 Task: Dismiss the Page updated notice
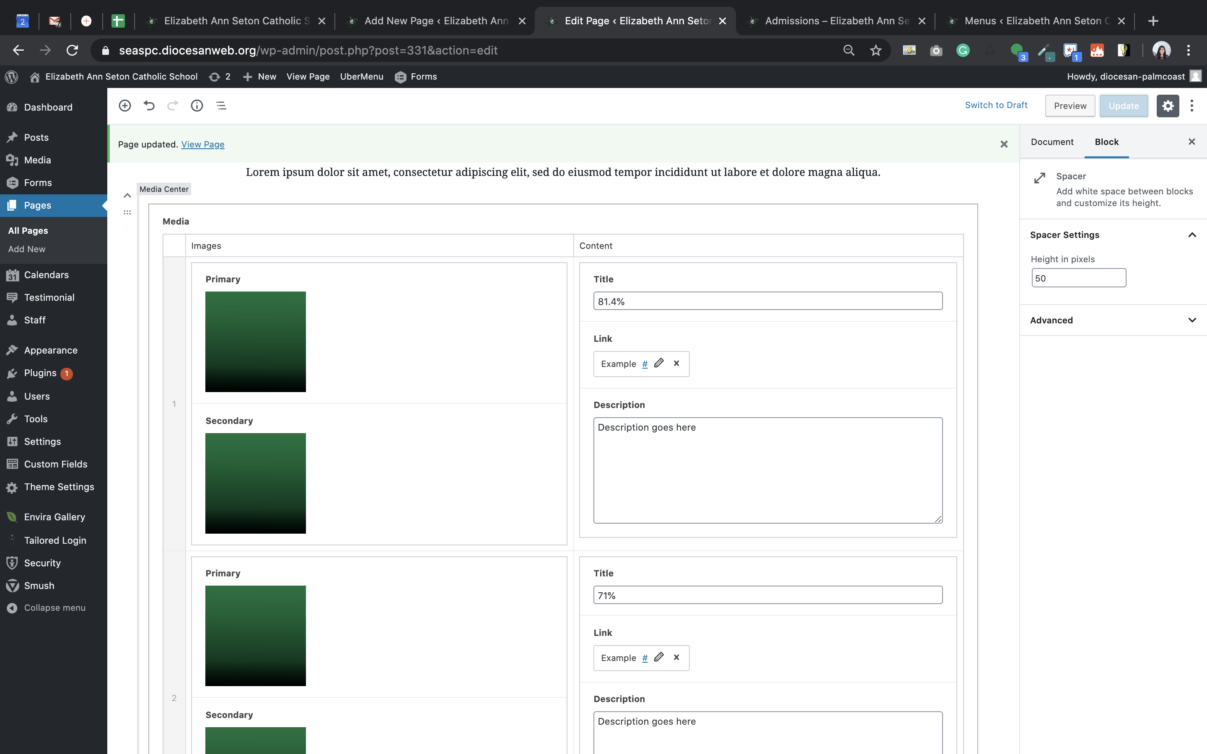1003,144
